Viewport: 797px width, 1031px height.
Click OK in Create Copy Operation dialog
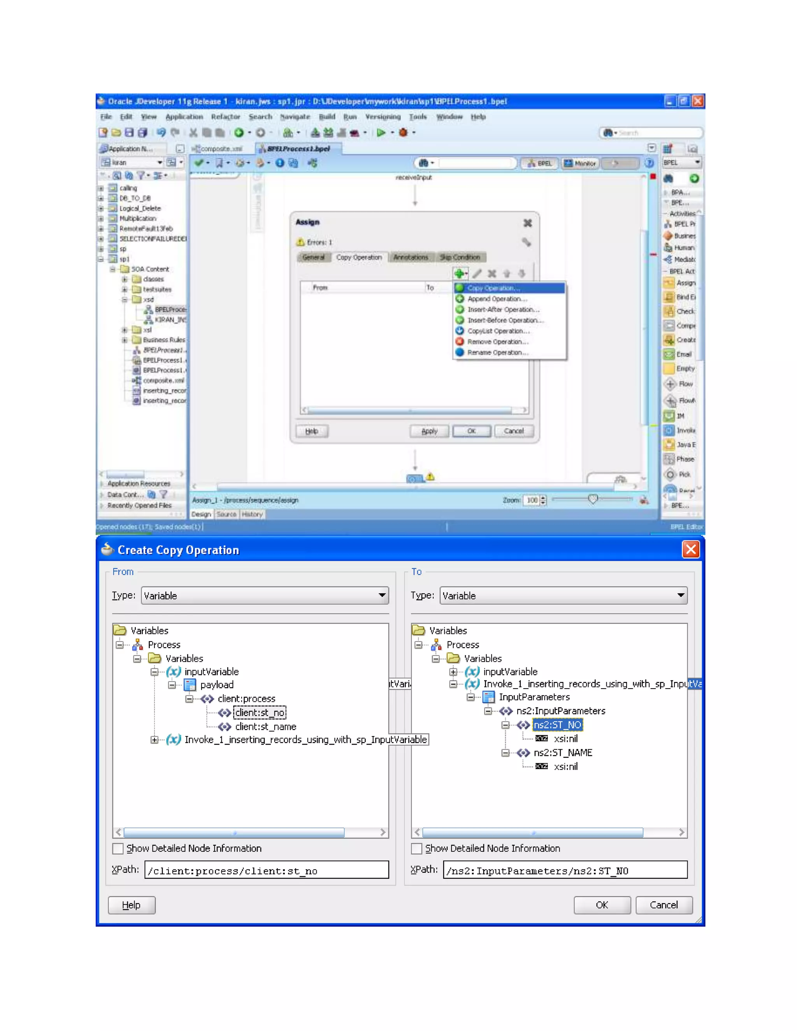coord(602,905)
